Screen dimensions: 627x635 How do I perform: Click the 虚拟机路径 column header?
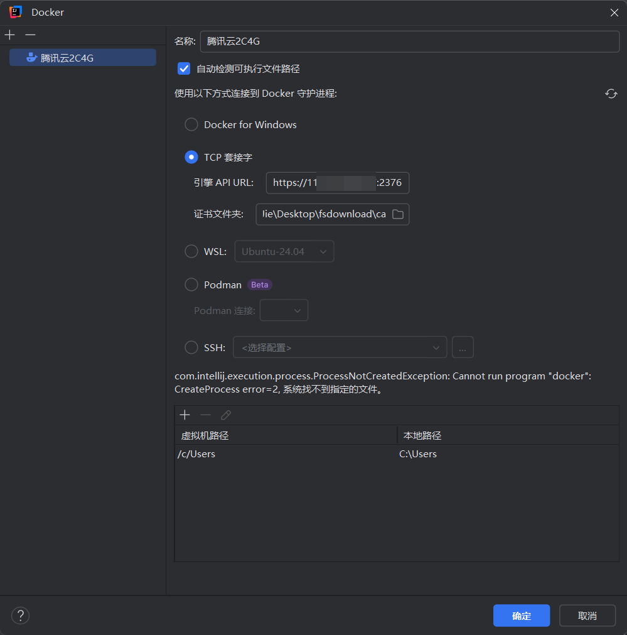286,435
